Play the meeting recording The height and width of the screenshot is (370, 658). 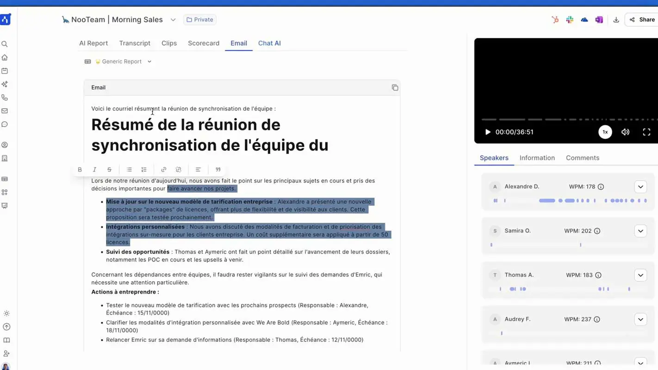tap(487, 132)
